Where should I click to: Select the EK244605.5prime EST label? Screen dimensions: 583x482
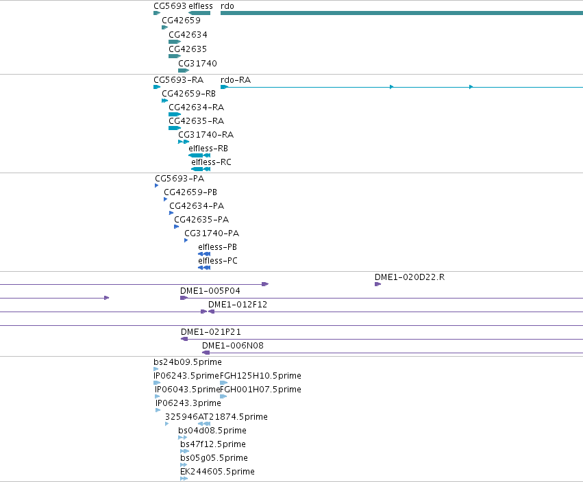(x=217, y=472)
